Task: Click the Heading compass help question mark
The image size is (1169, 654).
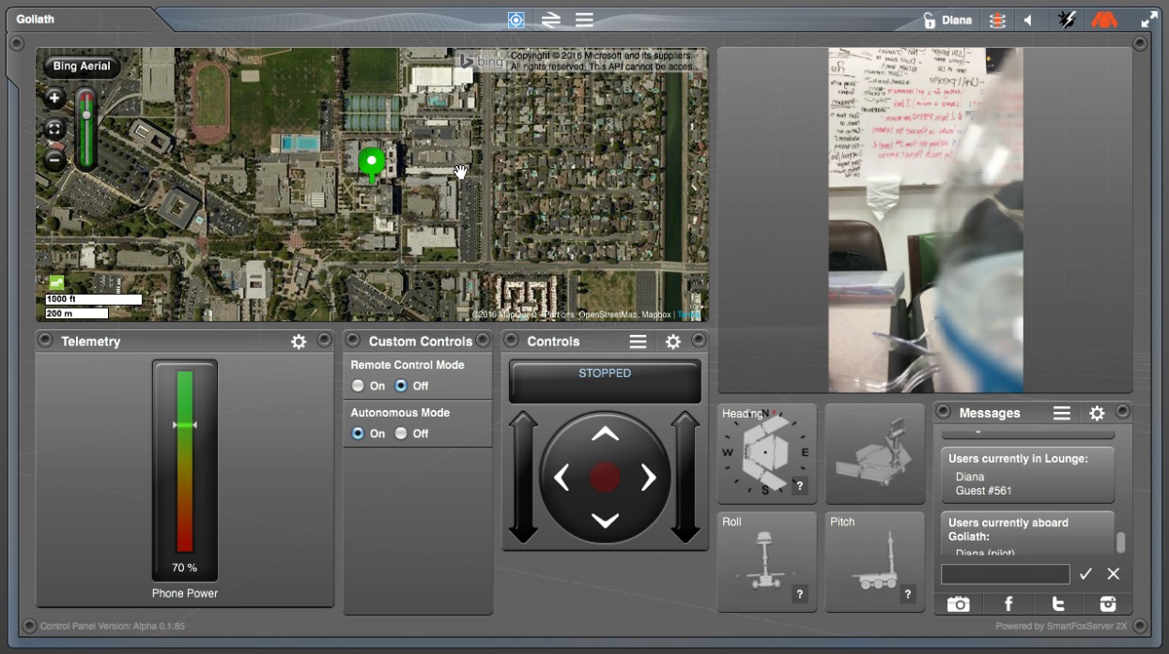Action: click(x=800, y=486)
